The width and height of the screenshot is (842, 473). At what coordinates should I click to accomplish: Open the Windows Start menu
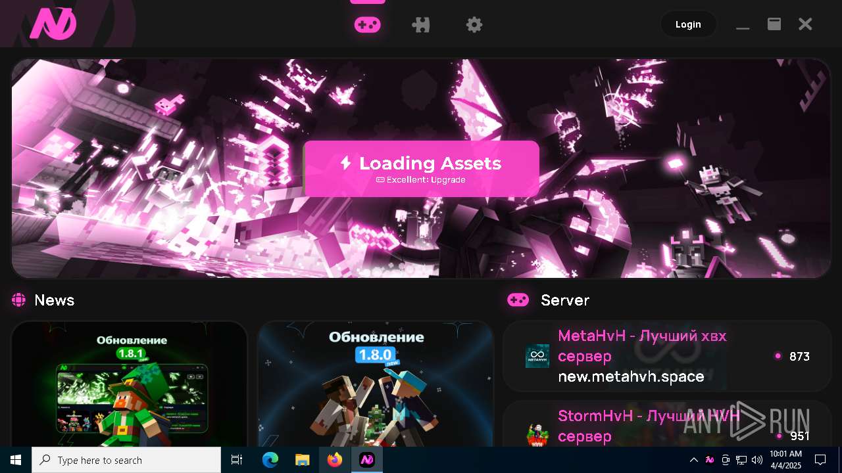tap(16, 460)
